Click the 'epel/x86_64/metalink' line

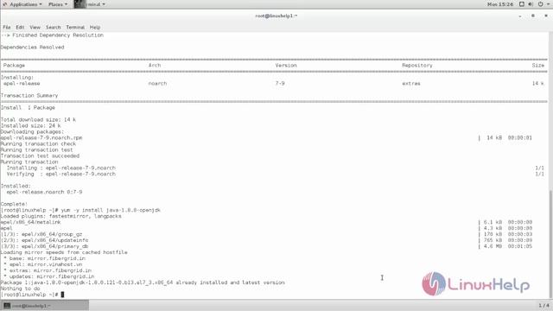point(31,222)
